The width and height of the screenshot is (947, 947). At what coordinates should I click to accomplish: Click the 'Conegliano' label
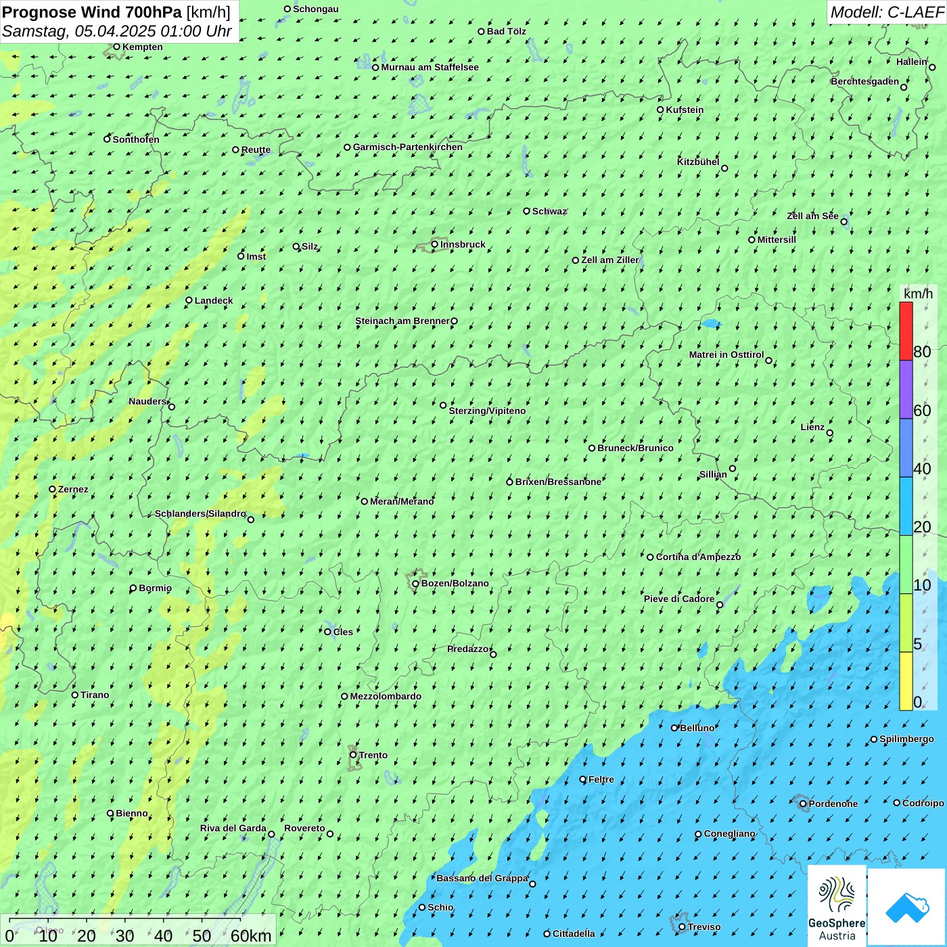[x=729, y=833]
